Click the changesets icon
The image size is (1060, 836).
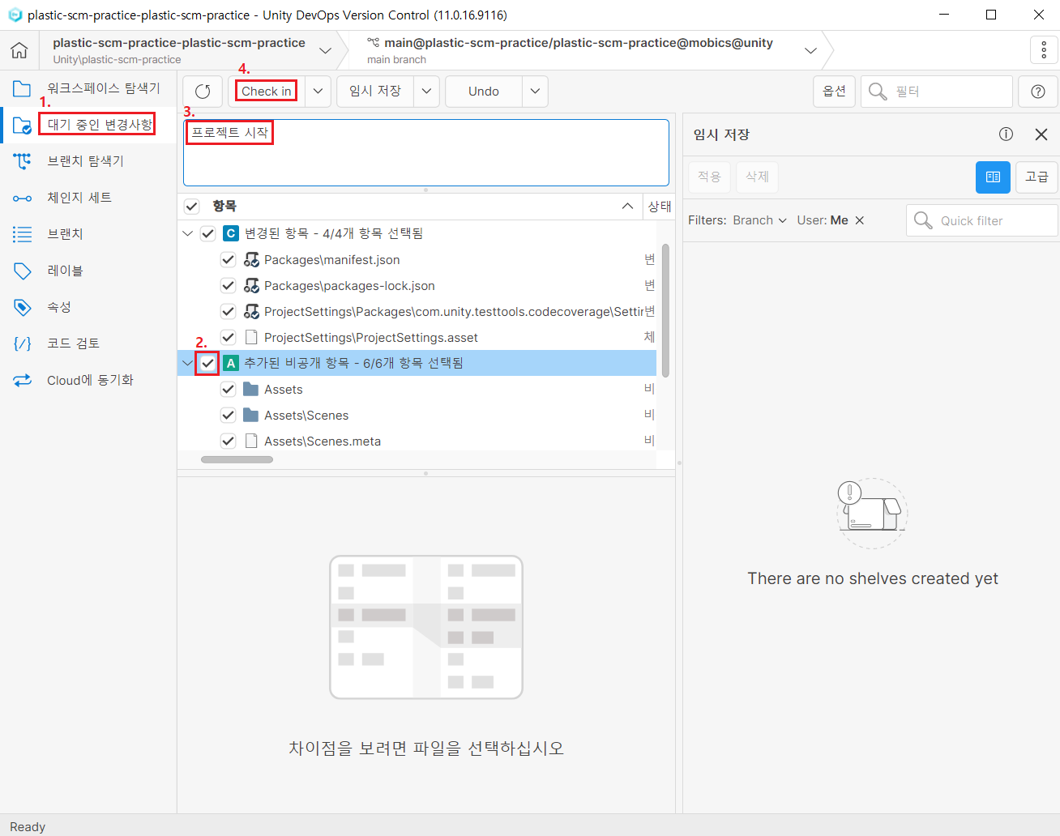click(22, 198)
